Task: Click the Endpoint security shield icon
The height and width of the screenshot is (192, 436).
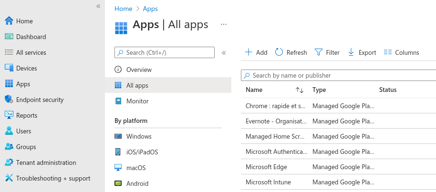Action: (9, 99)
